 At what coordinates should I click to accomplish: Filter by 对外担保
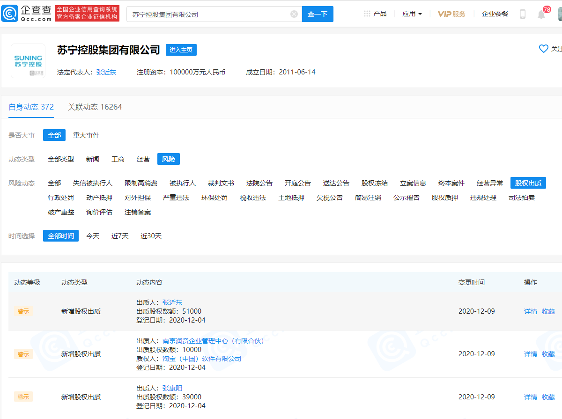(x=138, y=198)
